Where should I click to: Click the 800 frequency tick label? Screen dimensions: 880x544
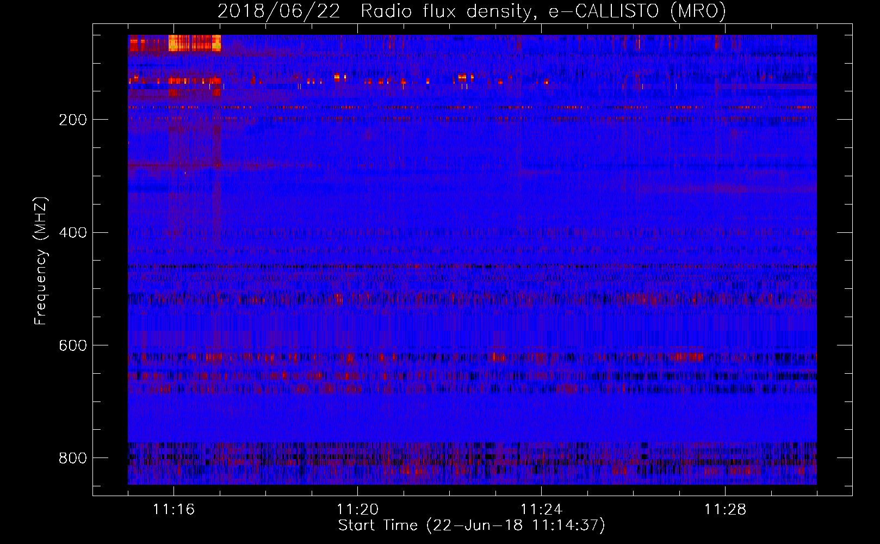(x=73, y=458)
